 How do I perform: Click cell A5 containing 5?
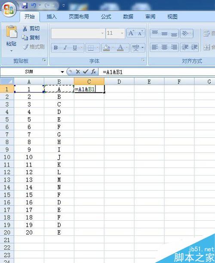click(29, 119)
